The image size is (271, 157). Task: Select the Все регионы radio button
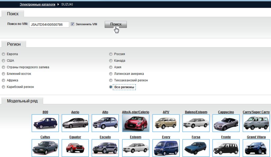(x=111, y=87)
